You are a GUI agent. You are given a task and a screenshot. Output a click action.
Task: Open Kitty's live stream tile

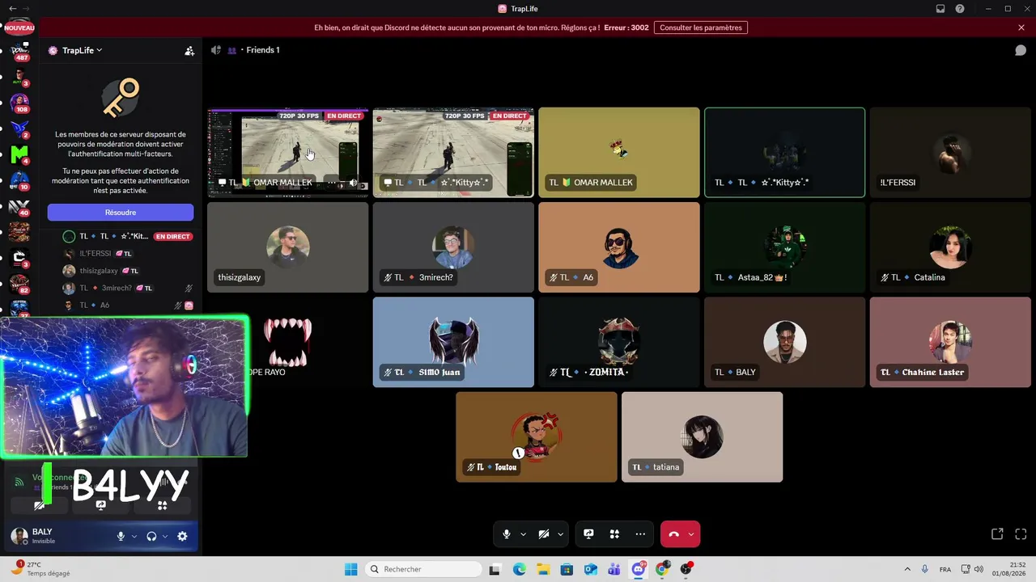click(453, 152)
